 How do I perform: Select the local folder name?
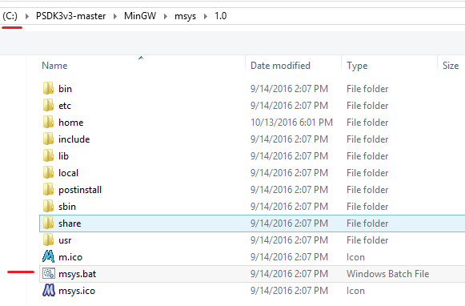pos(69,173)
